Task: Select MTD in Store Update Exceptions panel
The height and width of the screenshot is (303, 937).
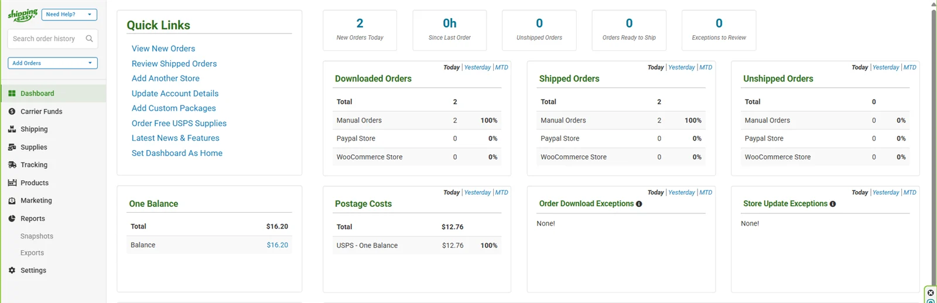Action: click(909, 192)
